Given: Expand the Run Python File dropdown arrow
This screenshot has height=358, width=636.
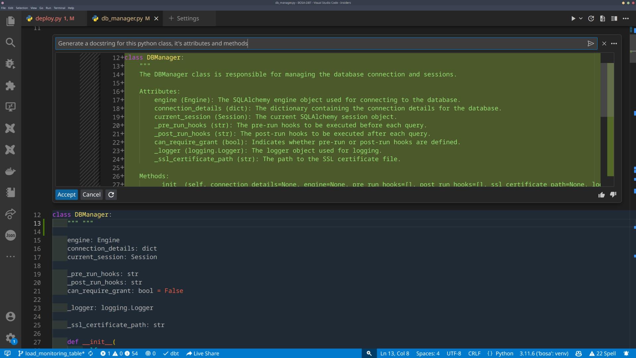Looking at the screenshot, I should pyautogui.click(x=581, y=19).
